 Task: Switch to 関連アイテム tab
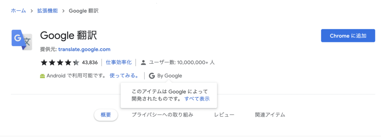click(x=270, y=115)
